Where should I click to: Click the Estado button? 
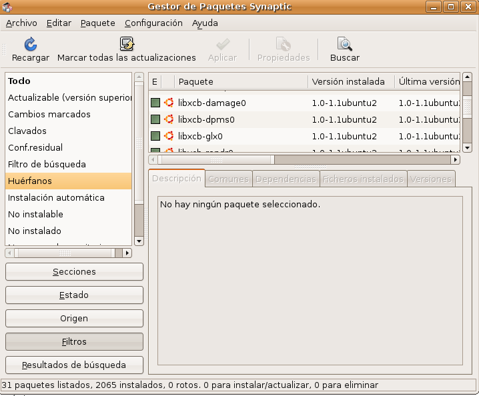[74, 295]
